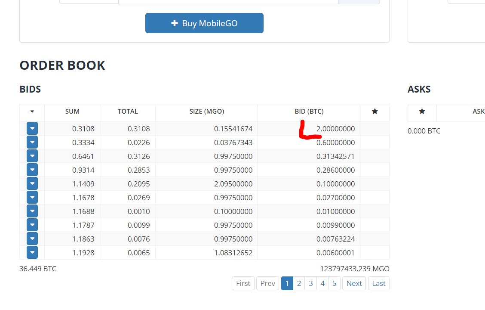485x310 pixels.
Task: Click the Last pagination link
Action: point(378,283)
